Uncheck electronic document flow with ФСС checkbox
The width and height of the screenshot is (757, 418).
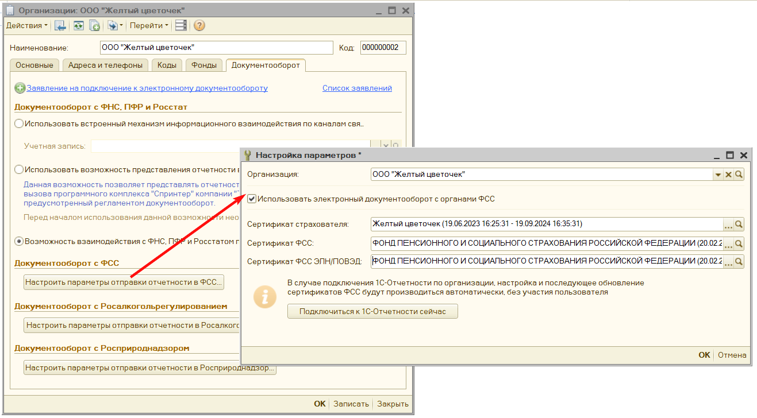[252, 199]
